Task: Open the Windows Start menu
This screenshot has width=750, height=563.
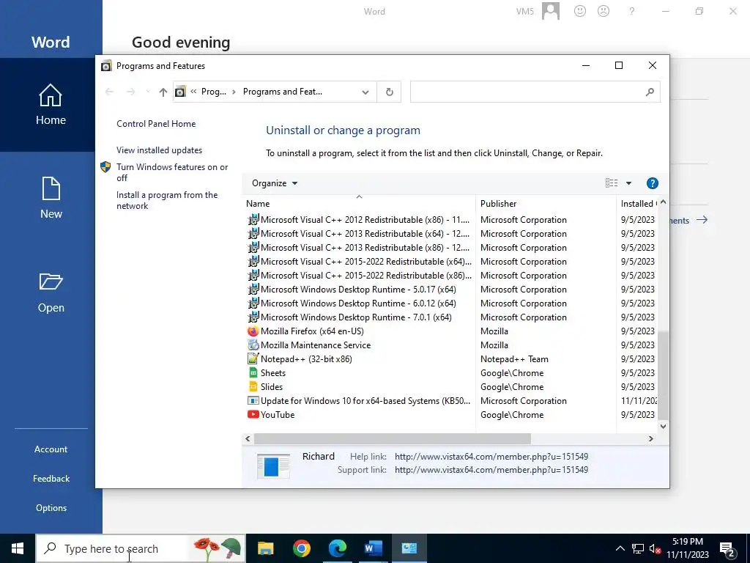Action: click(18, 548)
